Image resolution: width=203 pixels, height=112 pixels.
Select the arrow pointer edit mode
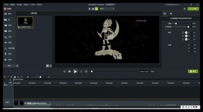(x=90, y=9)
